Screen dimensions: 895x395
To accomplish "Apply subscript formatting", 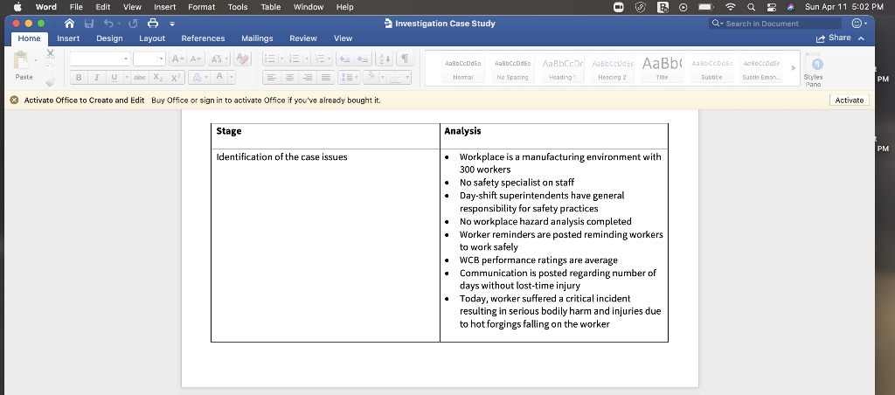I will click(x=158, y=78).
